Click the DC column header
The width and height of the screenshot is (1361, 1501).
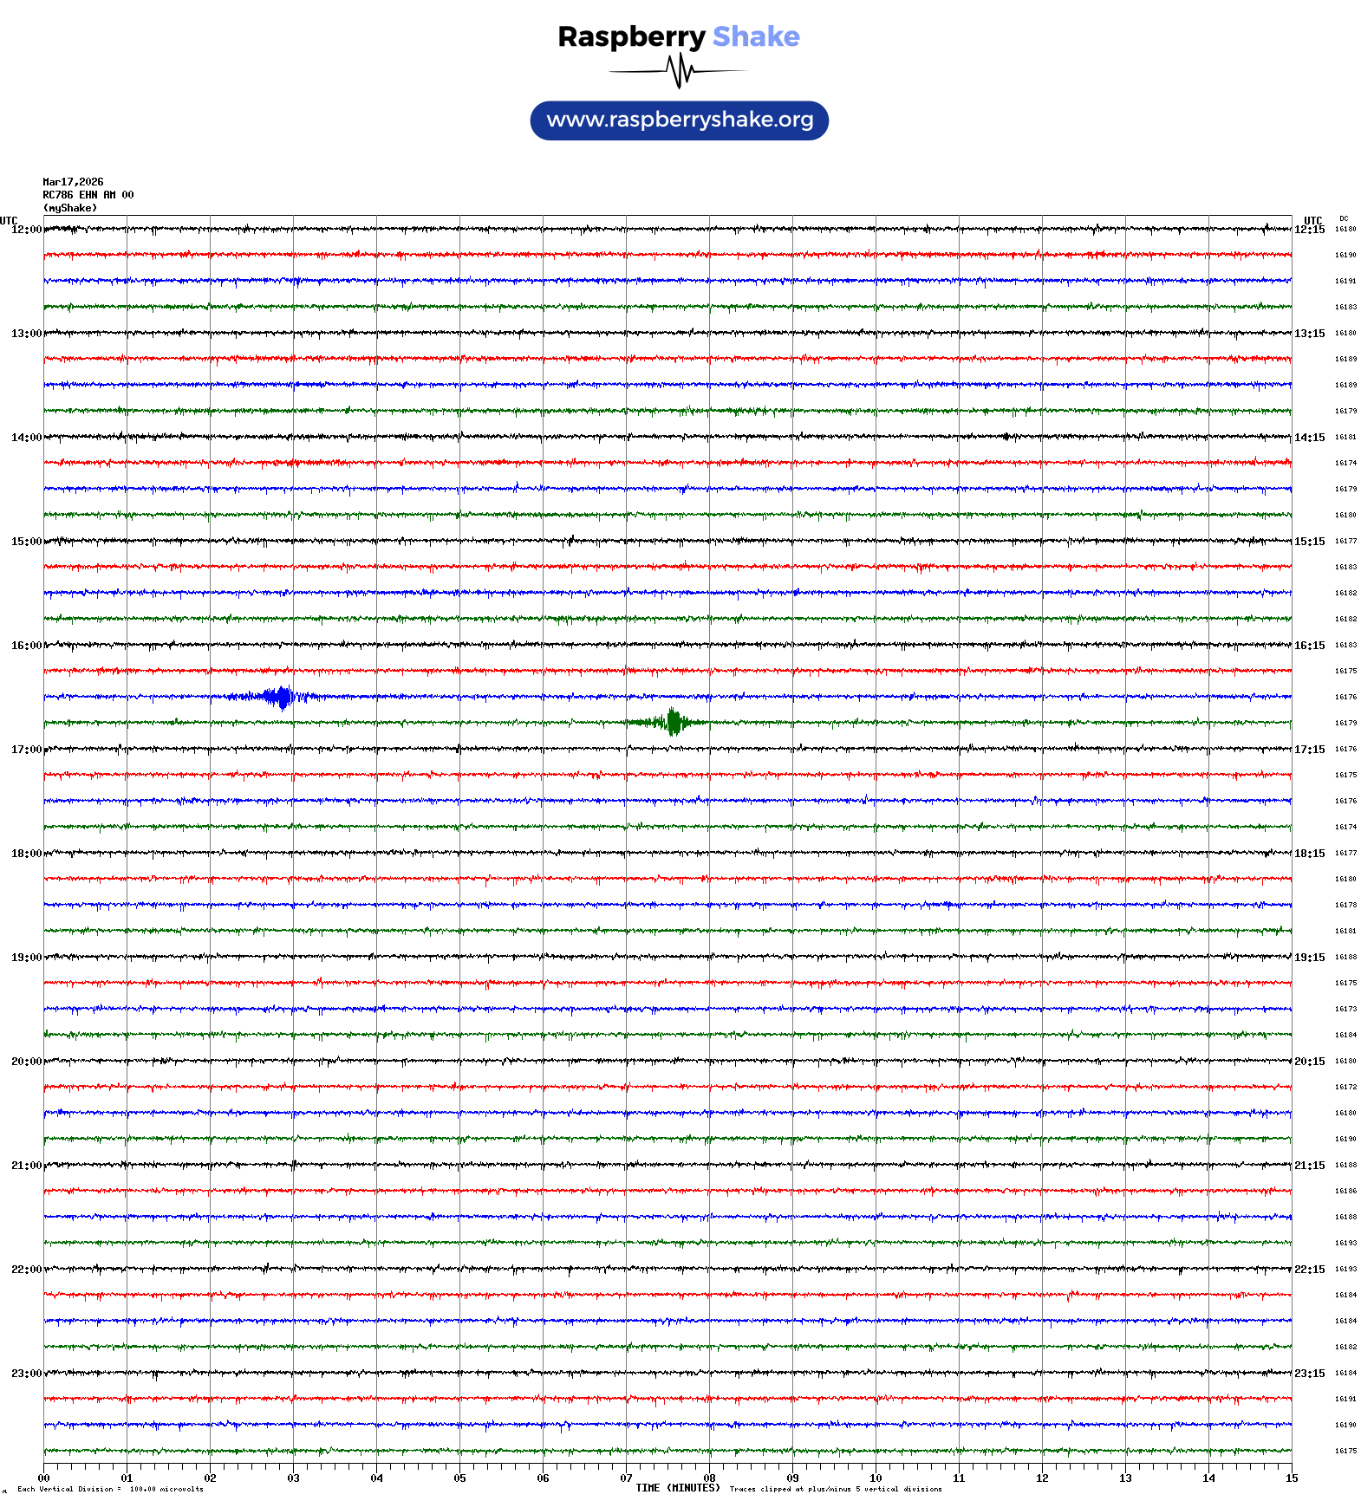1344,218
